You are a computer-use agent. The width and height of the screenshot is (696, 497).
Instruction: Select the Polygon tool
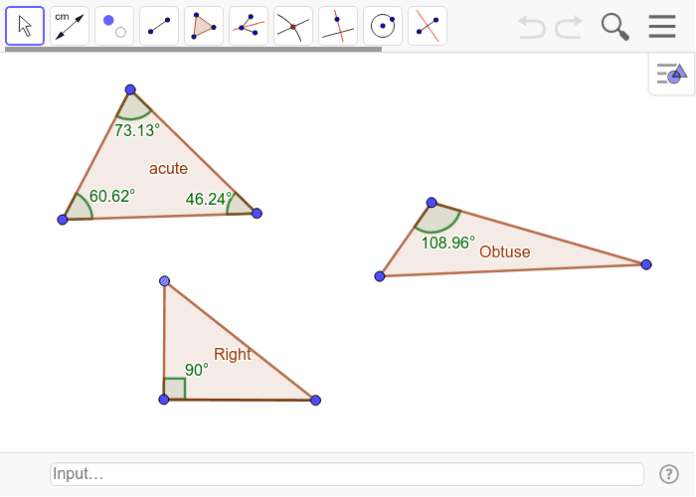click(x=204, y=26)
